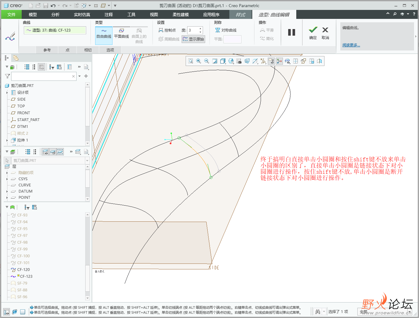This screenshot has height=318, width=419.
Task: Confirm with the green checkmark OK button
Action: (x=313, y=33)
